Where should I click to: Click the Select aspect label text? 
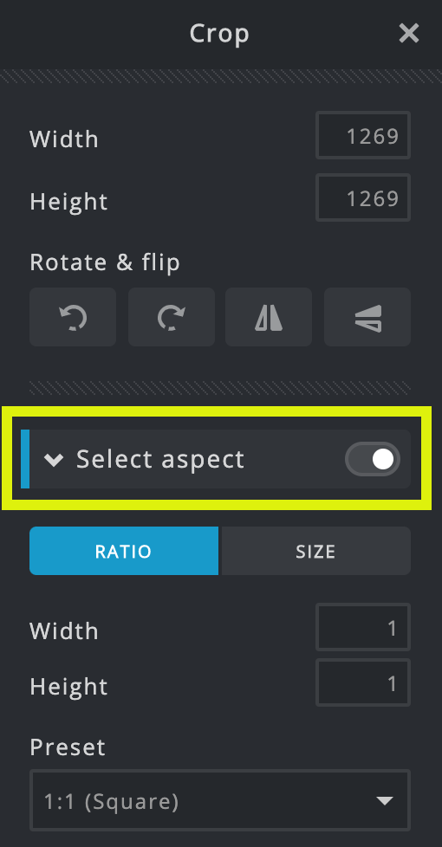[160, 460]
